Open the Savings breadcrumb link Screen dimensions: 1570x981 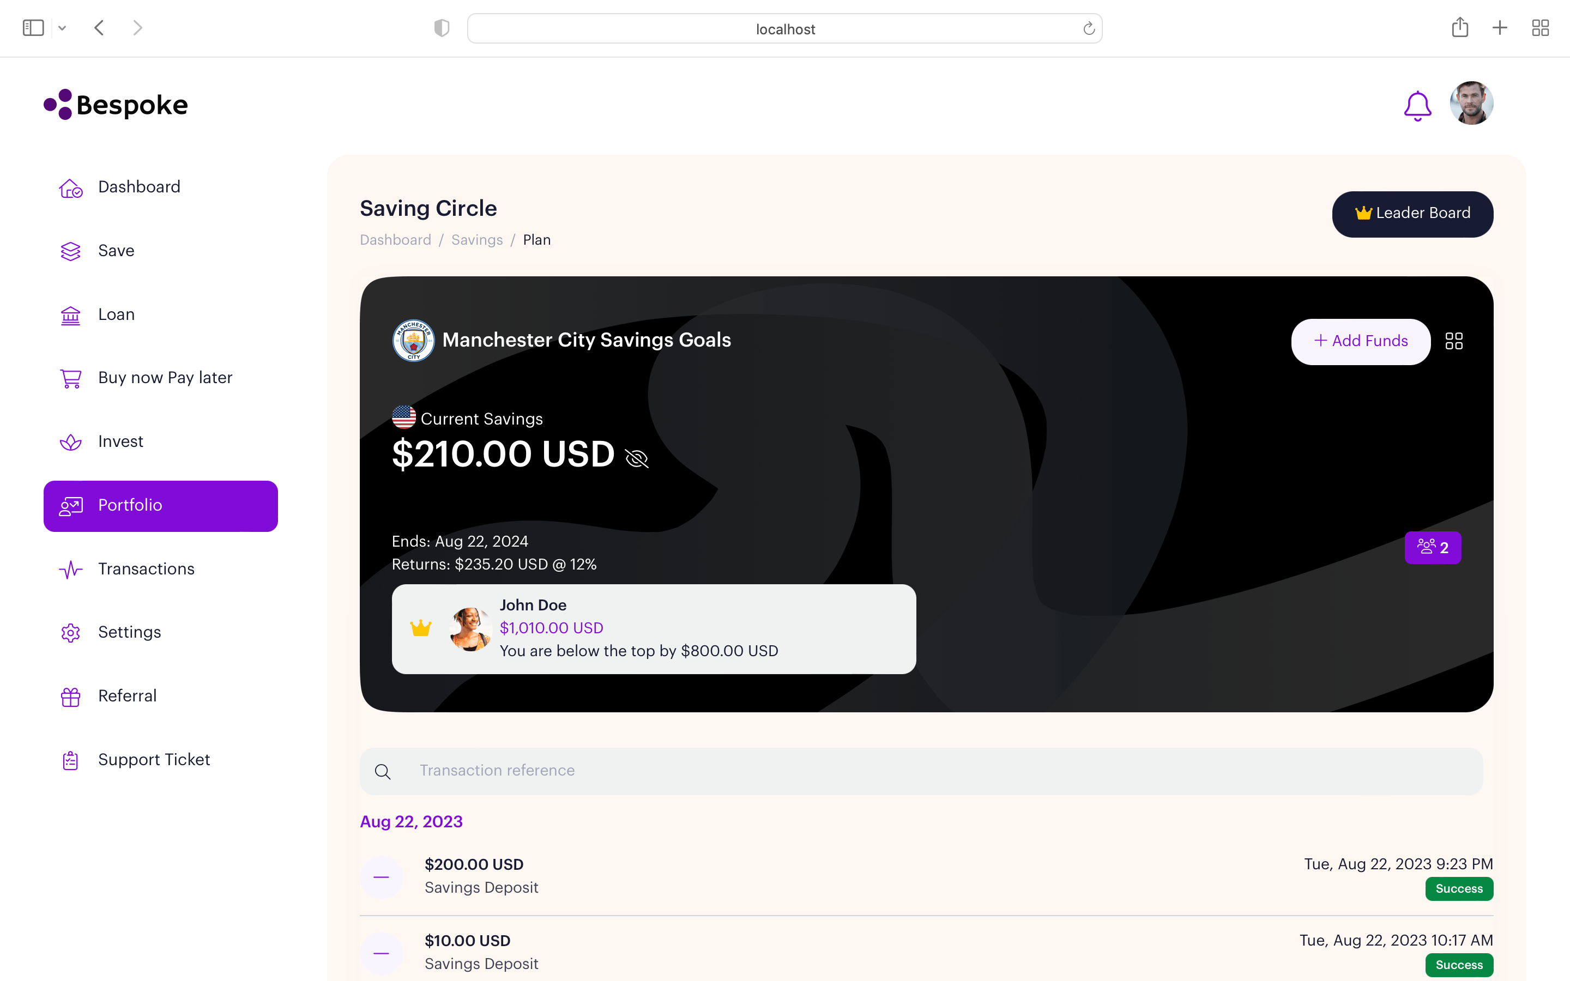[x=477, y=239]
